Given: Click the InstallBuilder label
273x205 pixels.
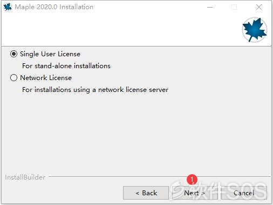Looking at the screenshot, I should click(25, 177).
